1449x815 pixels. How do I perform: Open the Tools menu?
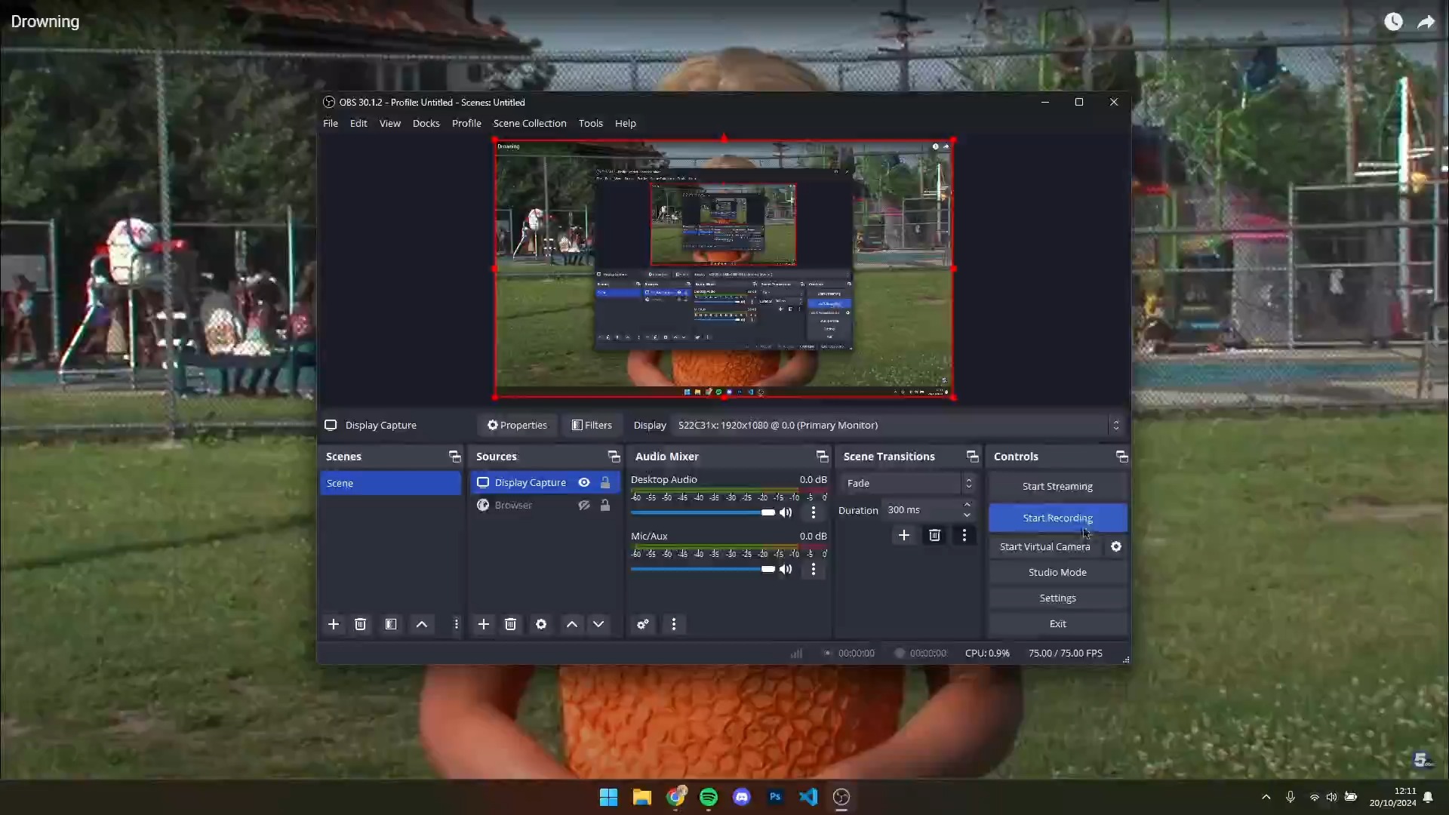click(x=590, y=123)
